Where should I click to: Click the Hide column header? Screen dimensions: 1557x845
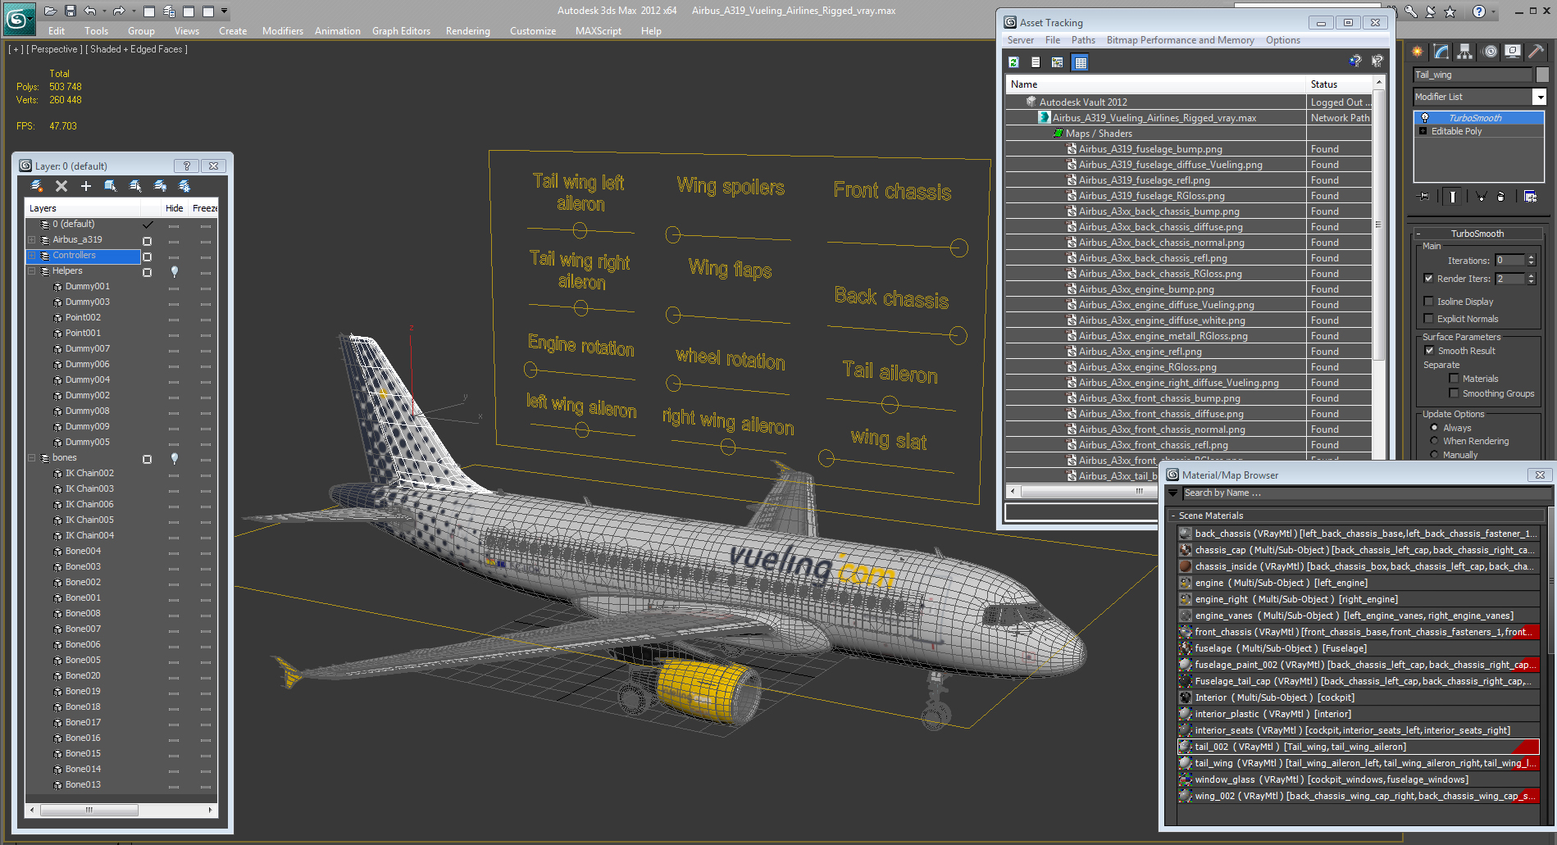175,208
